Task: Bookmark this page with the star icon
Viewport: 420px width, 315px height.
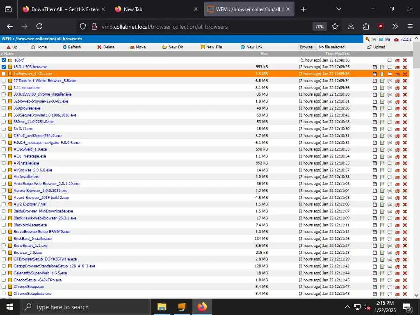Action: click(x=335, y=27)
